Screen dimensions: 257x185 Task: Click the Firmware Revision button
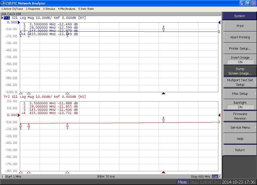(240, 116)
